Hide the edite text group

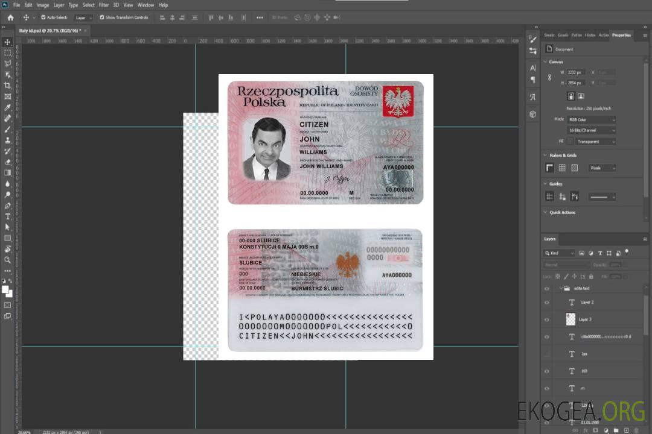547,289
